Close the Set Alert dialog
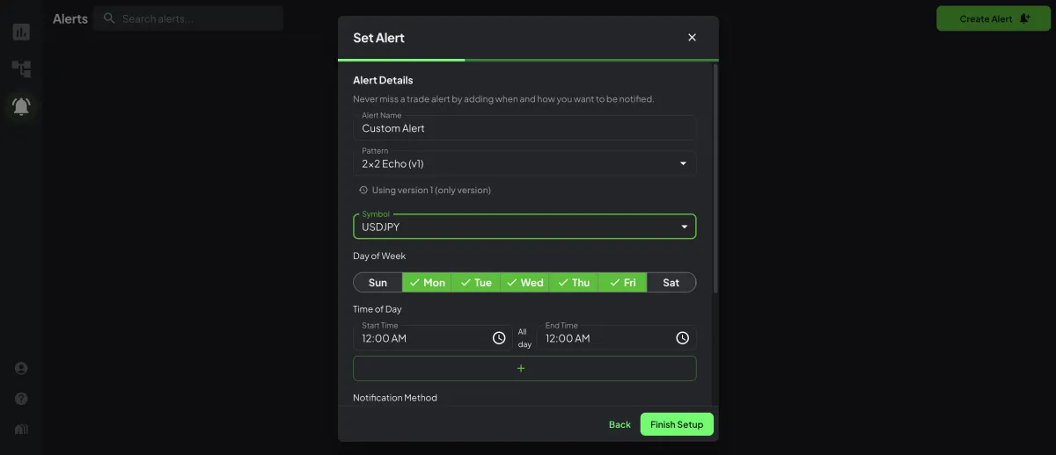1056x455 pixels. point(692,38)
